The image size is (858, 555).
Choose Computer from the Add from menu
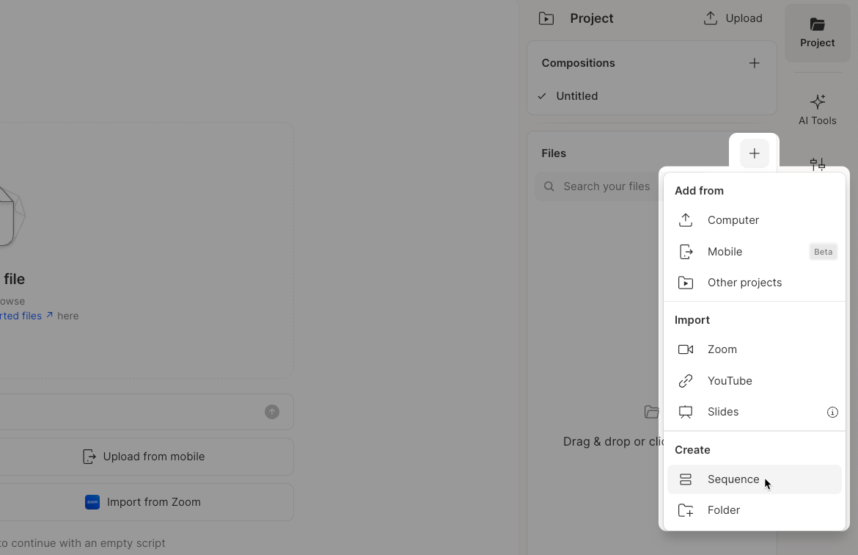(733, 220)
